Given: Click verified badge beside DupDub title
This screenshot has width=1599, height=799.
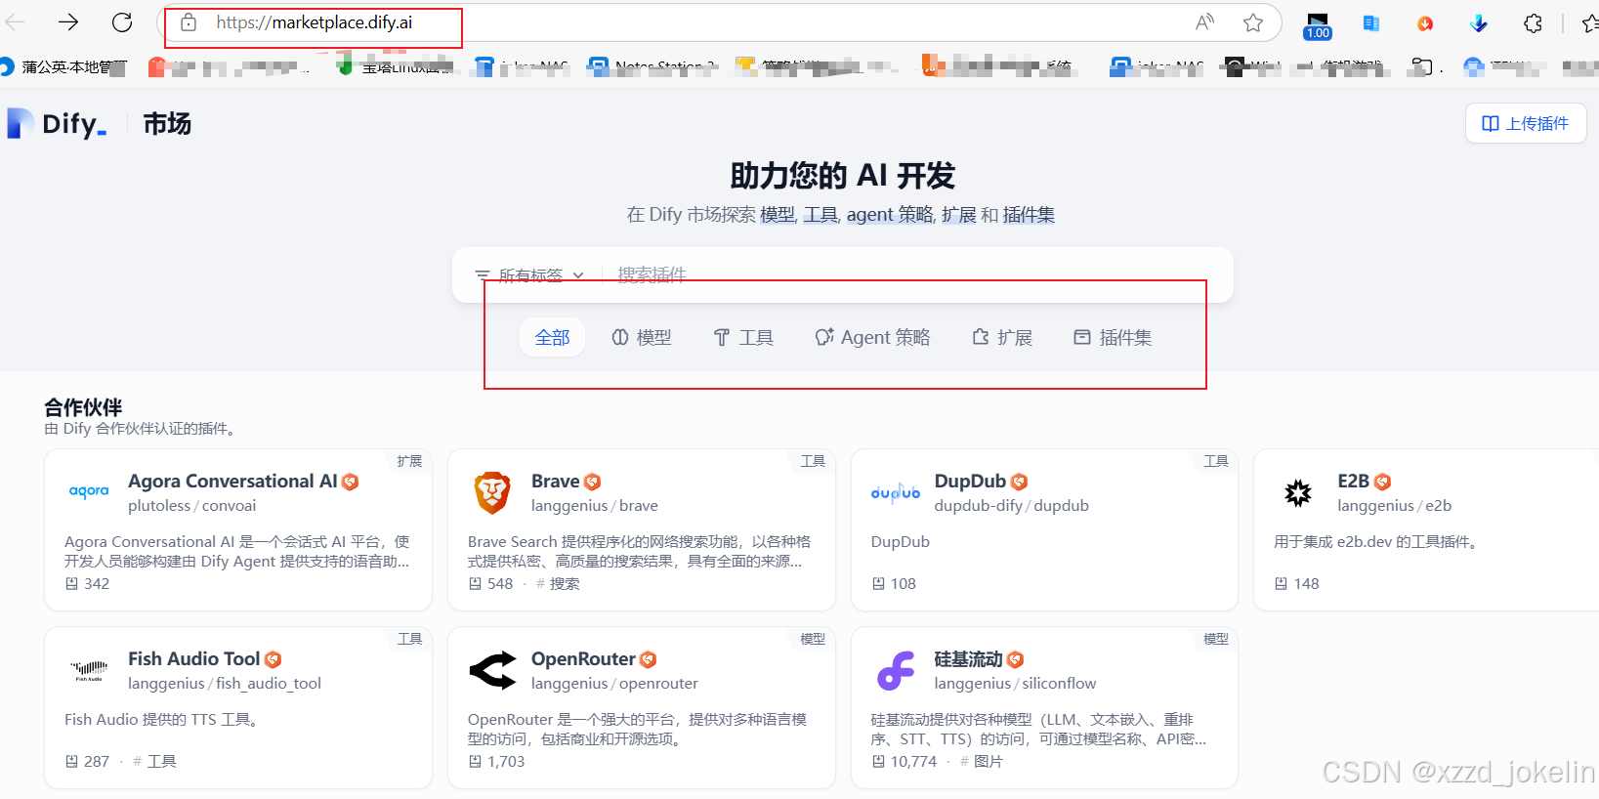Looking at the screenshot, I should (x=1019, y=482).
